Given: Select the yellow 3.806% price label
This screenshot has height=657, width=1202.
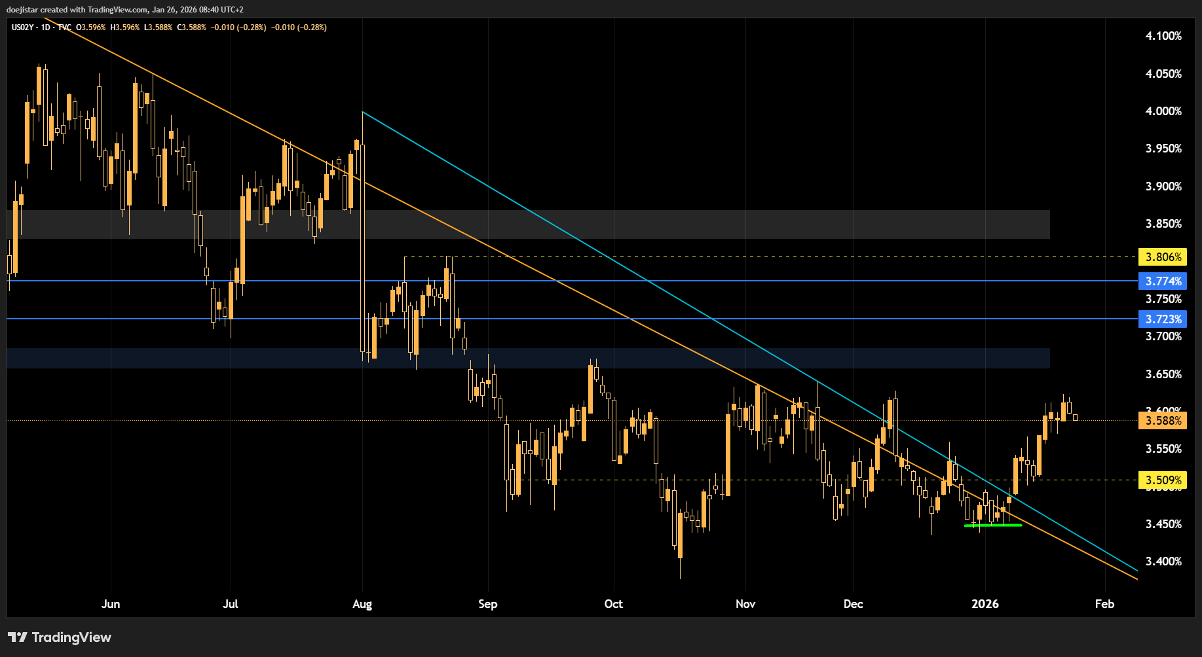Looking at the screenshot, I should [1163, 257].
